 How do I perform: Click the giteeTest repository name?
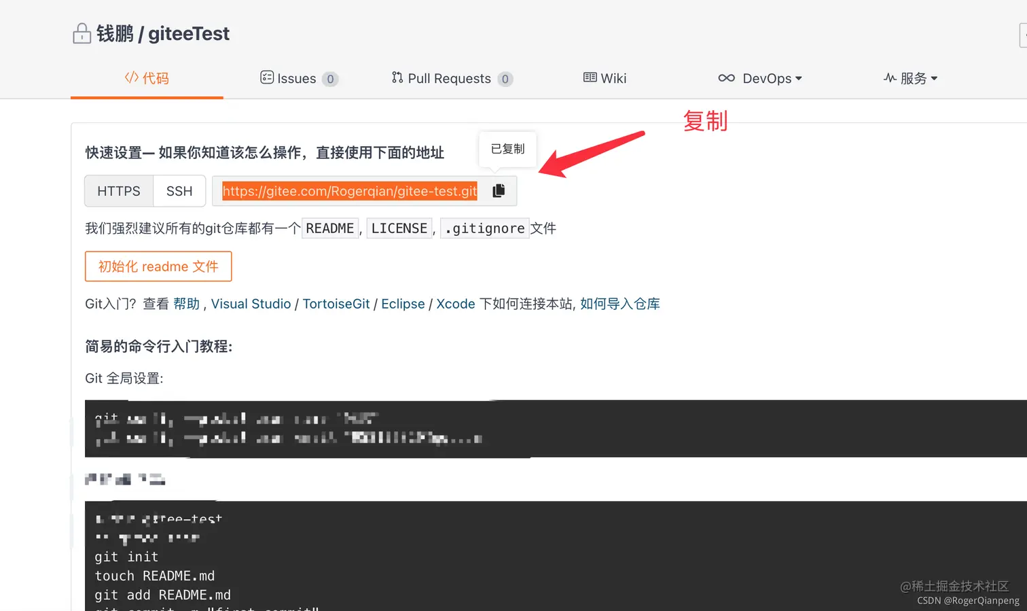click(189, 33)
